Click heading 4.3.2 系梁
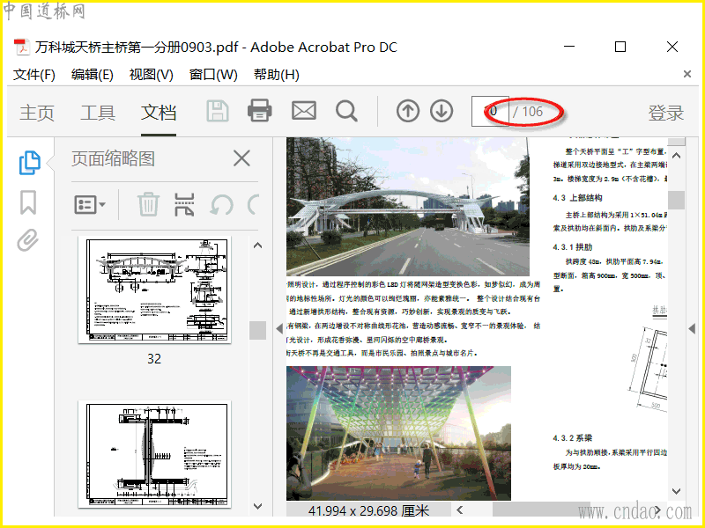705x528 pixels. pos(572,437)
